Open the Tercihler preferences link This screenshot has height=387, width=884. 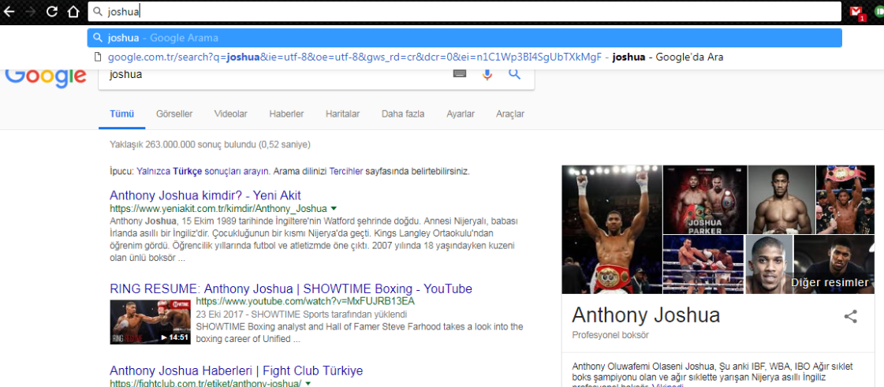coord(346,171)
